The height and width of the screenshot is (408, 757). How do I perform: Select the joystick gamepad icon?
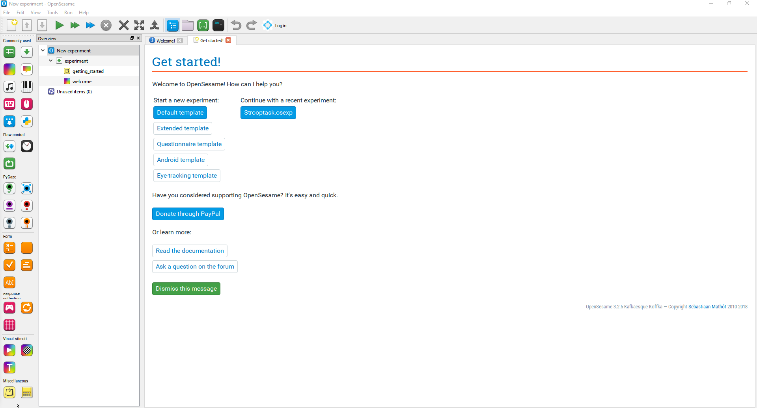pos(9,308)
